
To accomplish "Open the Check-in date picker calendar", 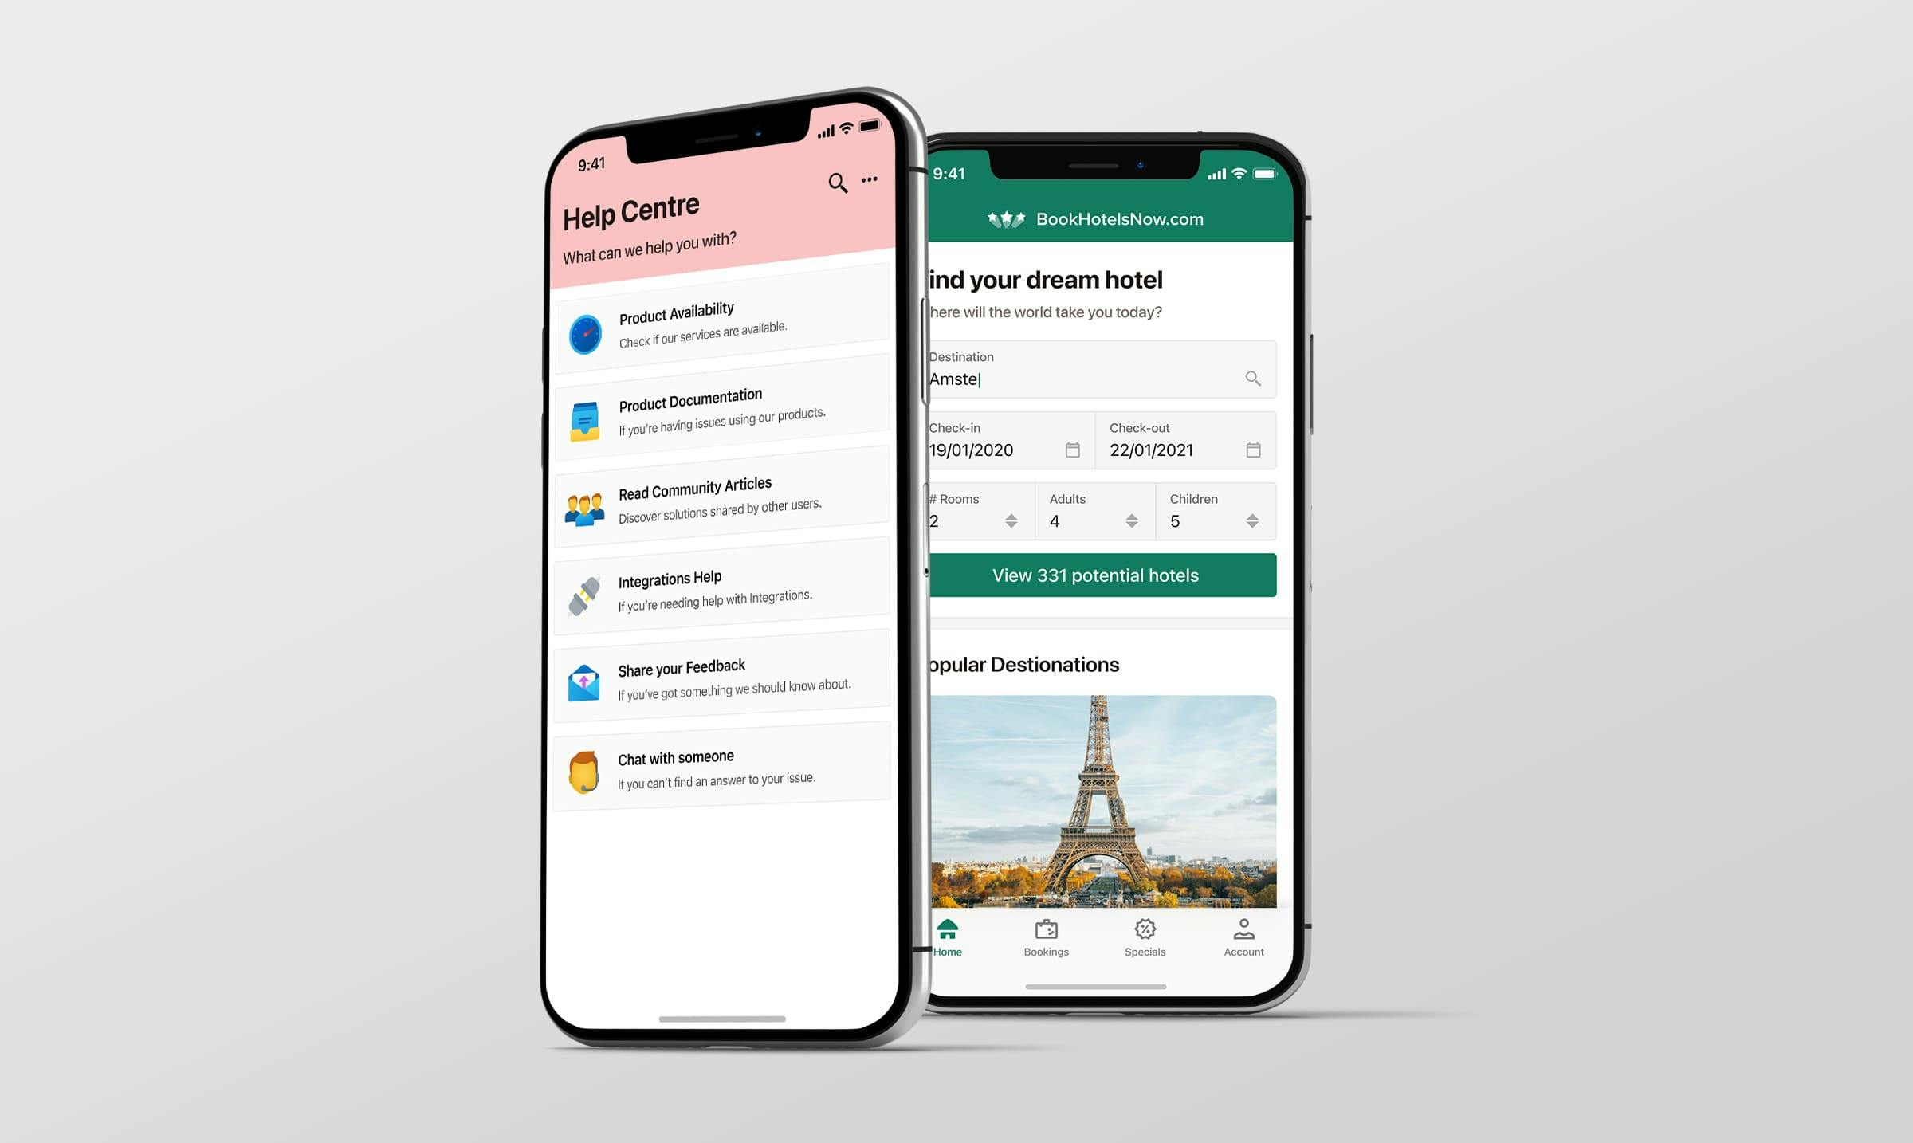I will tap(1074, 449).
